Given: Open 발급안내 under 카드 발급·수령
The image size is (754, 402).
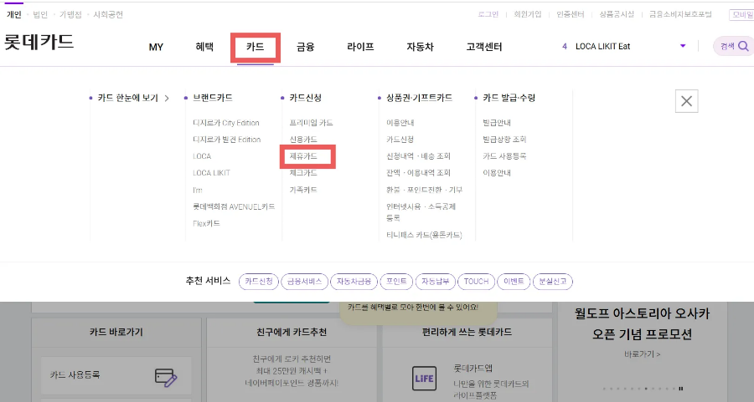Looking at the screenshot, I should pos(497,123).
